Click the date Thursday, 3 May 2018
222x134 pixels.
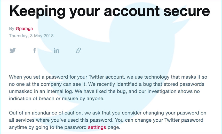[x=31, y=36]
